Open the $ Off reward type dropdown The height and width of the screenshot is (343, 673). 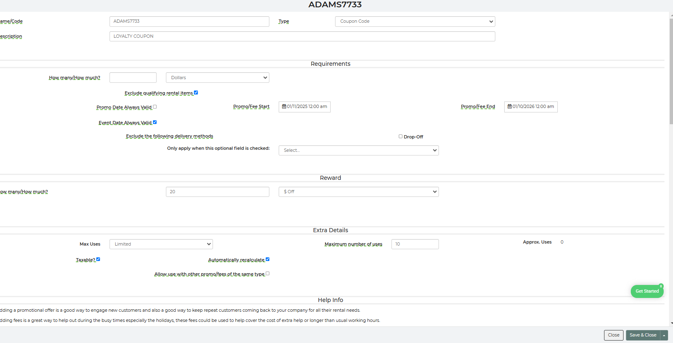(359, 192)
